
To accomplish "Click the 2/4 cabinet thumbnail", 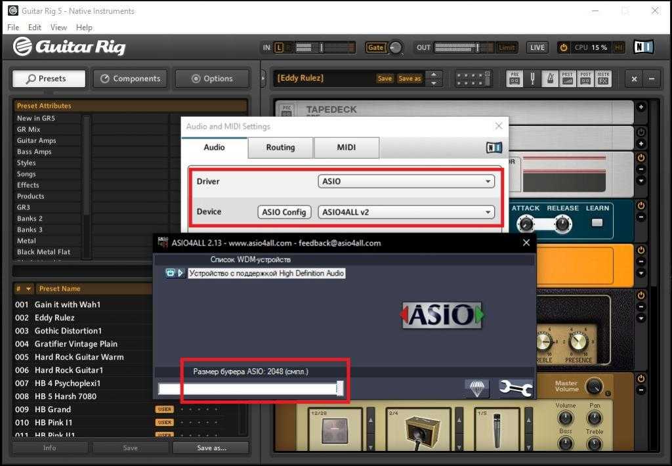I will [418, 430].
